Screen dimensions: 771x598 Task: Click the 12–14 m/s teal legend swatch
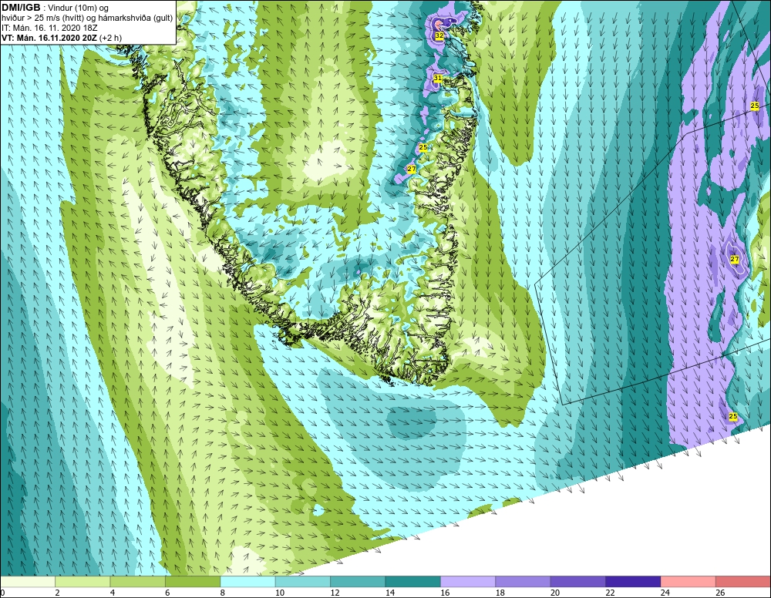tap(358, 582)
